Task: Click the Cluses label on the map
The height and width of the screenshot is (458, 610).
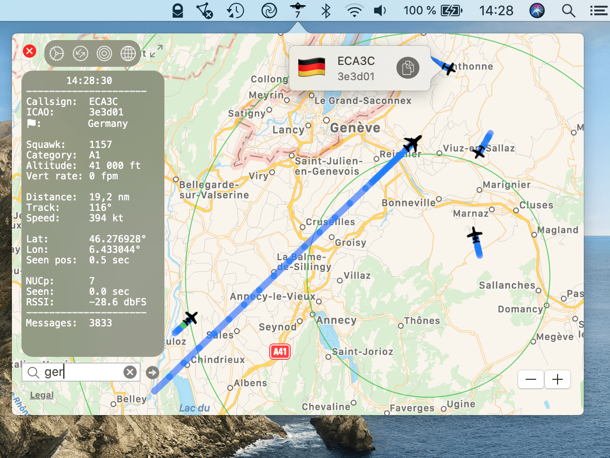Action: (536, 205)
